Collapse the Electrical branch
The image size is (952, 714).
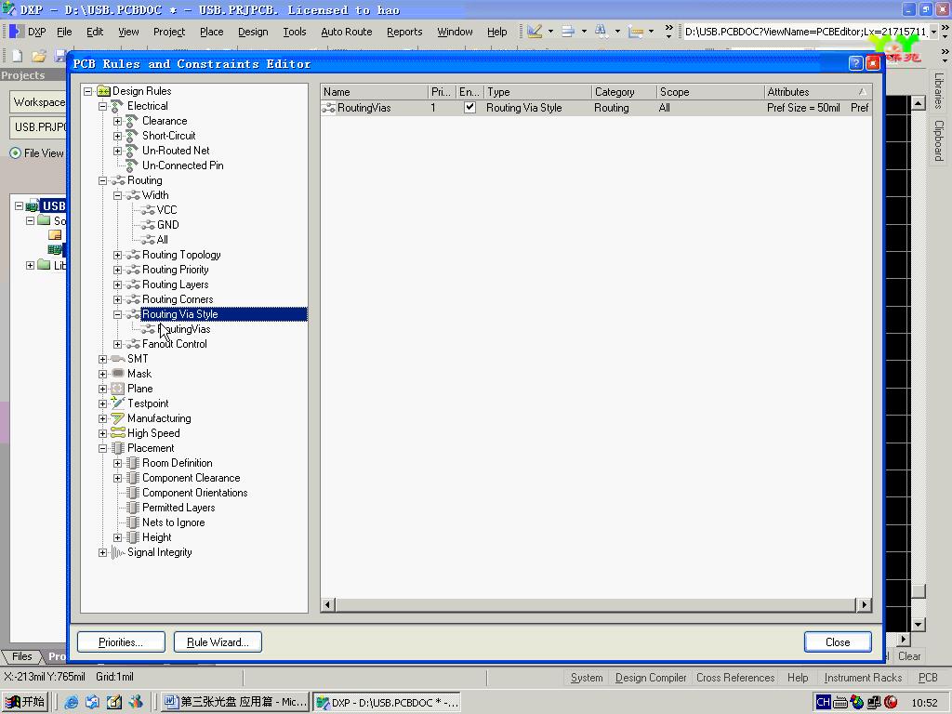click(102, 106)
